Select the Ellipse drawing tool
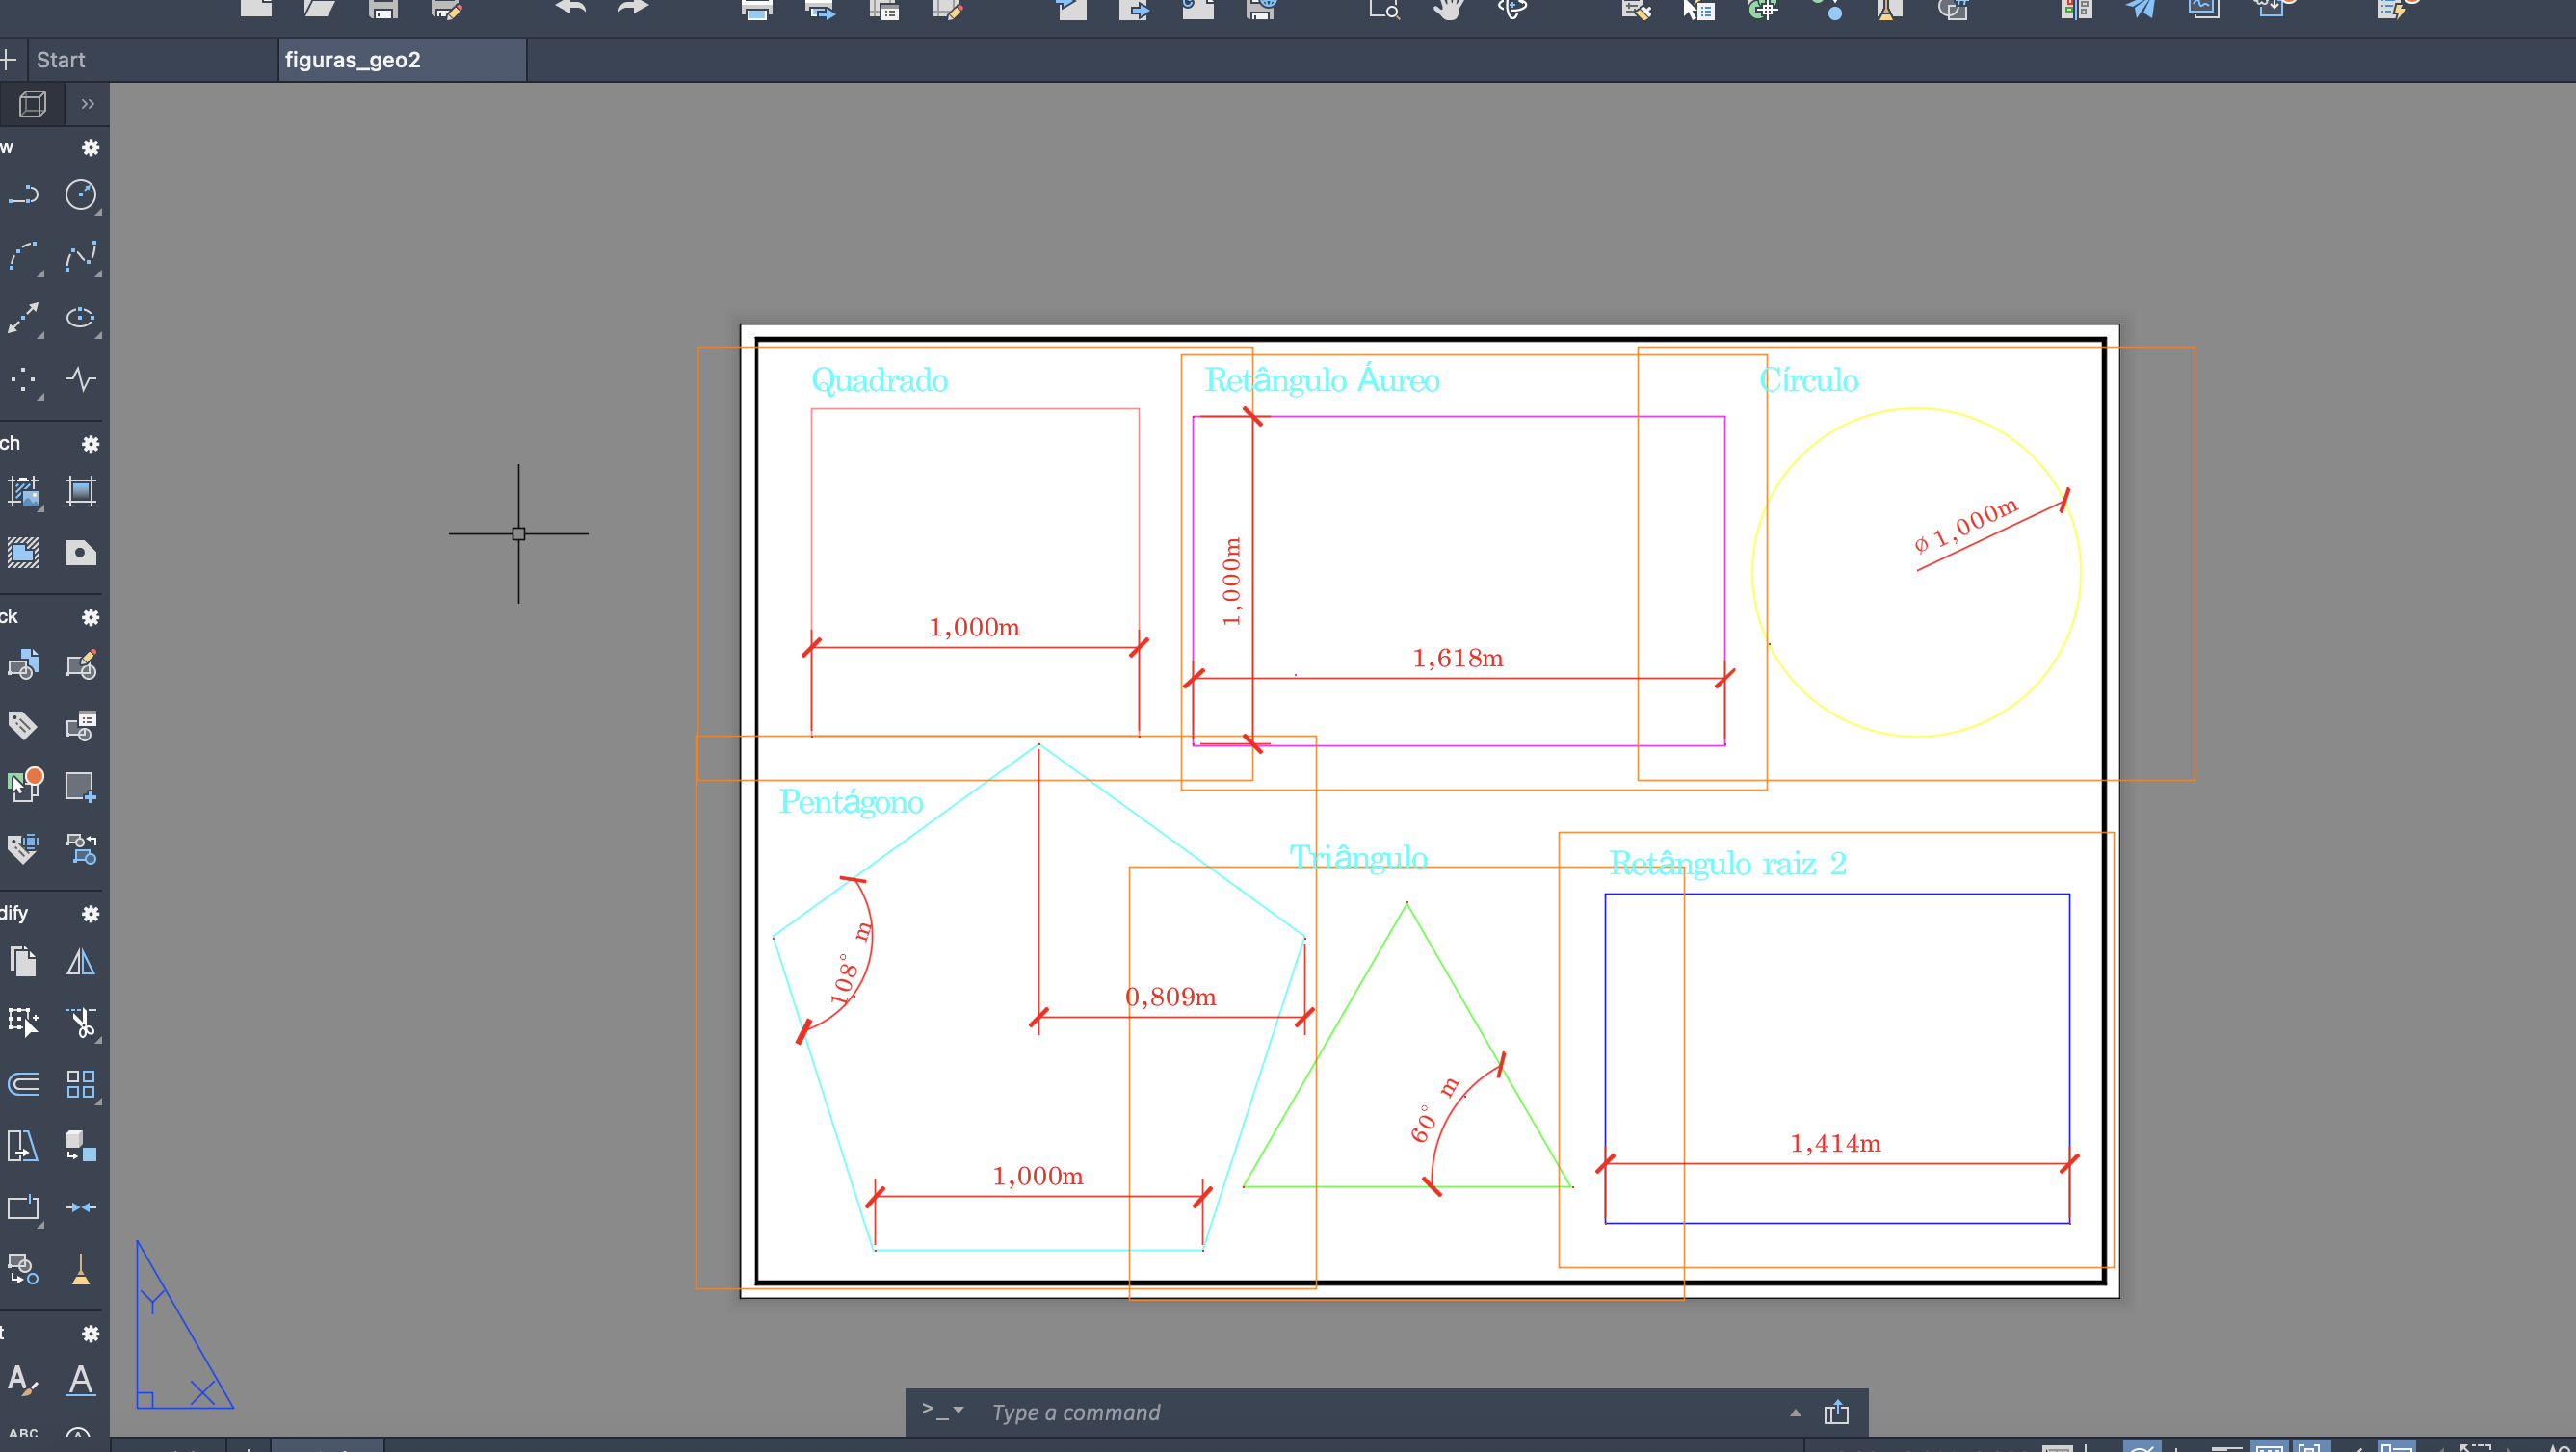This screenshot has height=1452, width=2576. click(80, 318)
